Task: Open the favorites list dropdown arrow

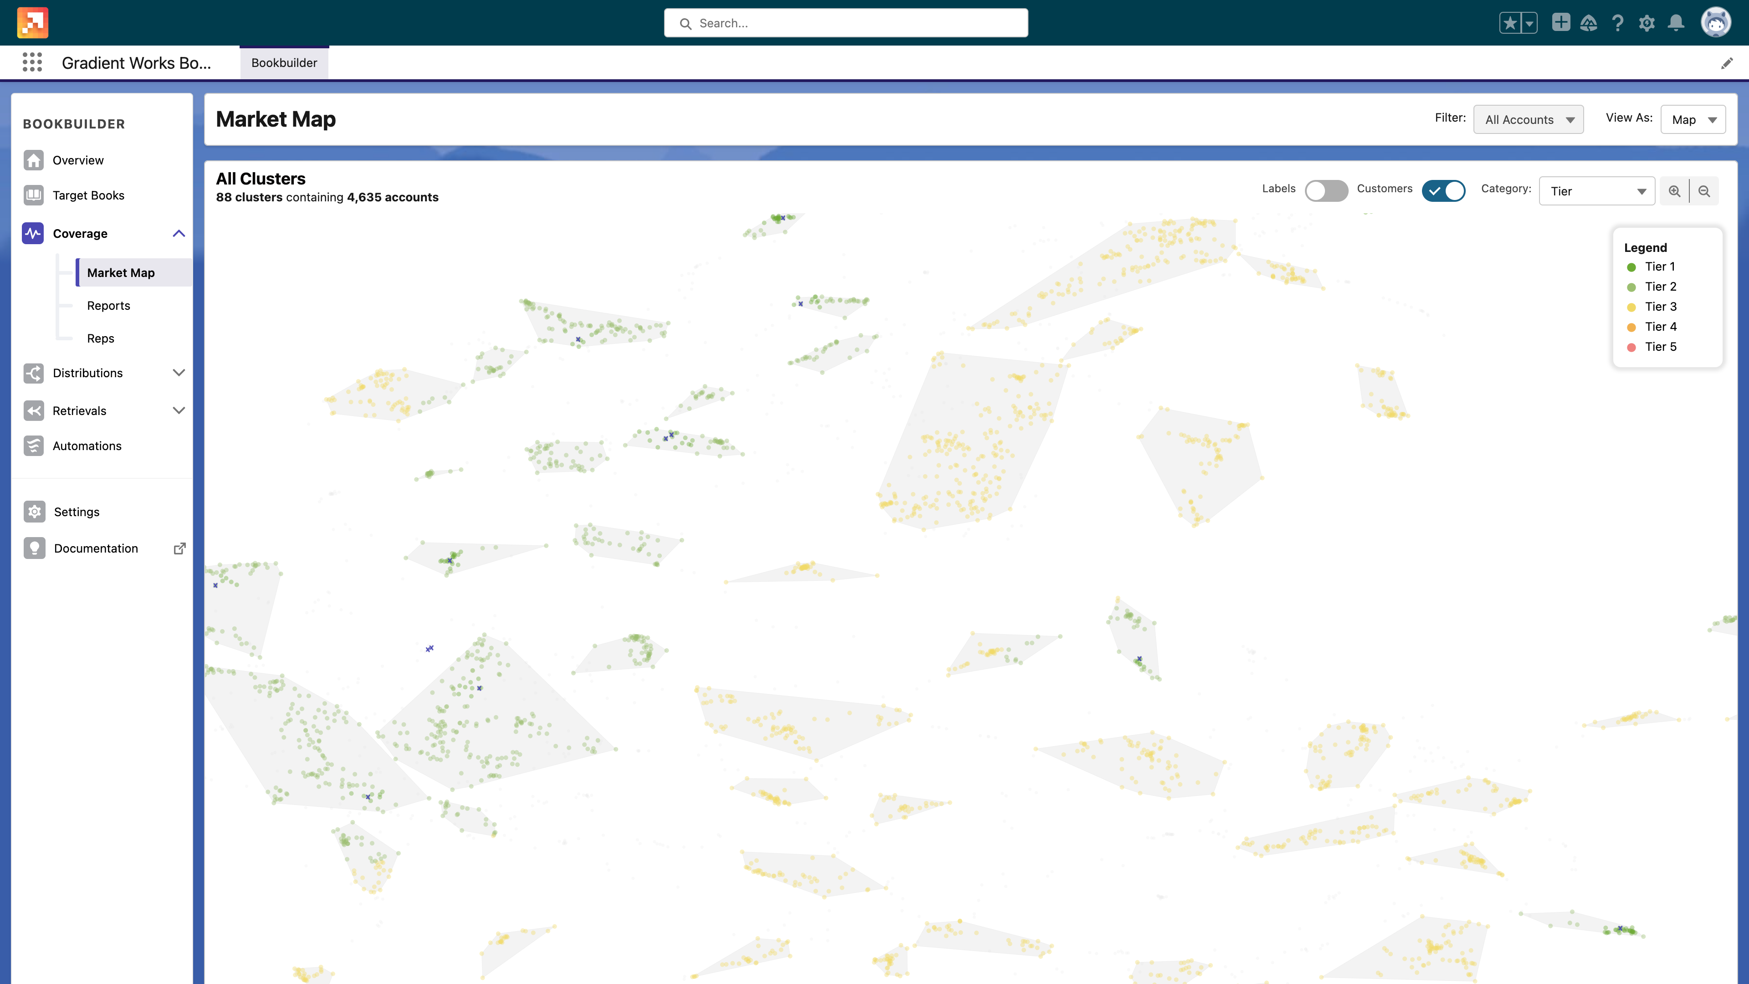Action: tap(1529, 23)
